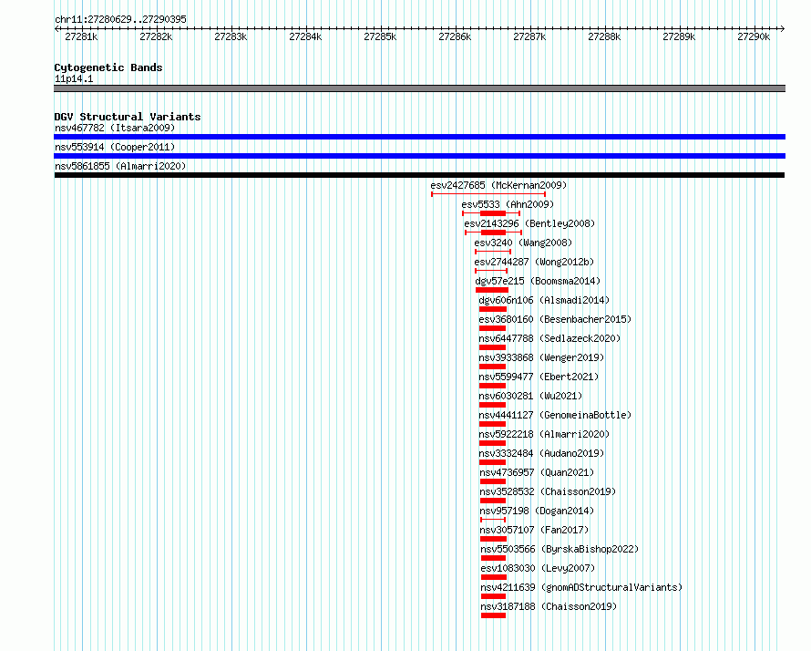This screenshot has height=651, width=811.
Task: Select nsv5503566 (ByrskaBishop2022) variant text
Action: click(559, 549)
